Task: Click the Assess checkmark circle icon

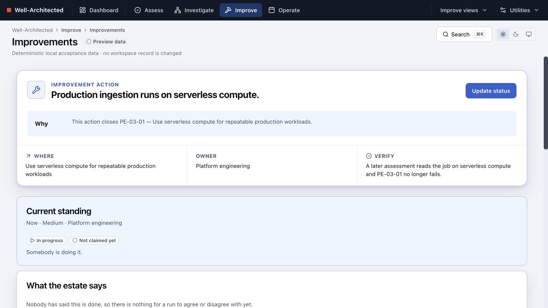Action: 137,10
